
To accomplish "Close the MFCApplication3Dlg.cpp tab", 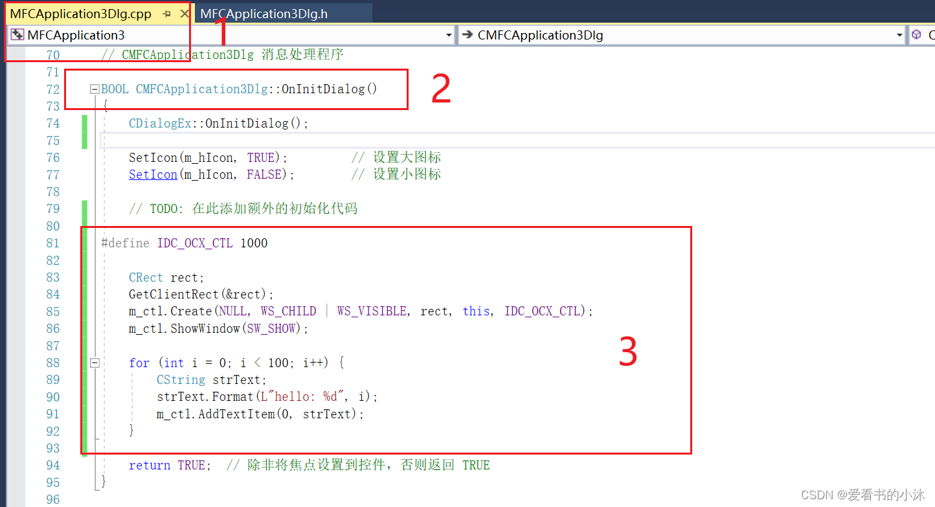I will click(184, 14).
